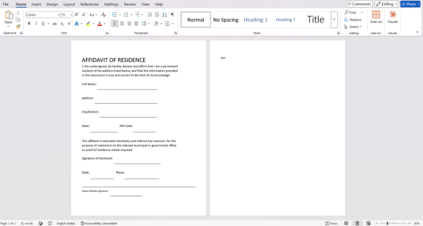Click the Share button
The image size is (423, 226).
click(411, 4)
